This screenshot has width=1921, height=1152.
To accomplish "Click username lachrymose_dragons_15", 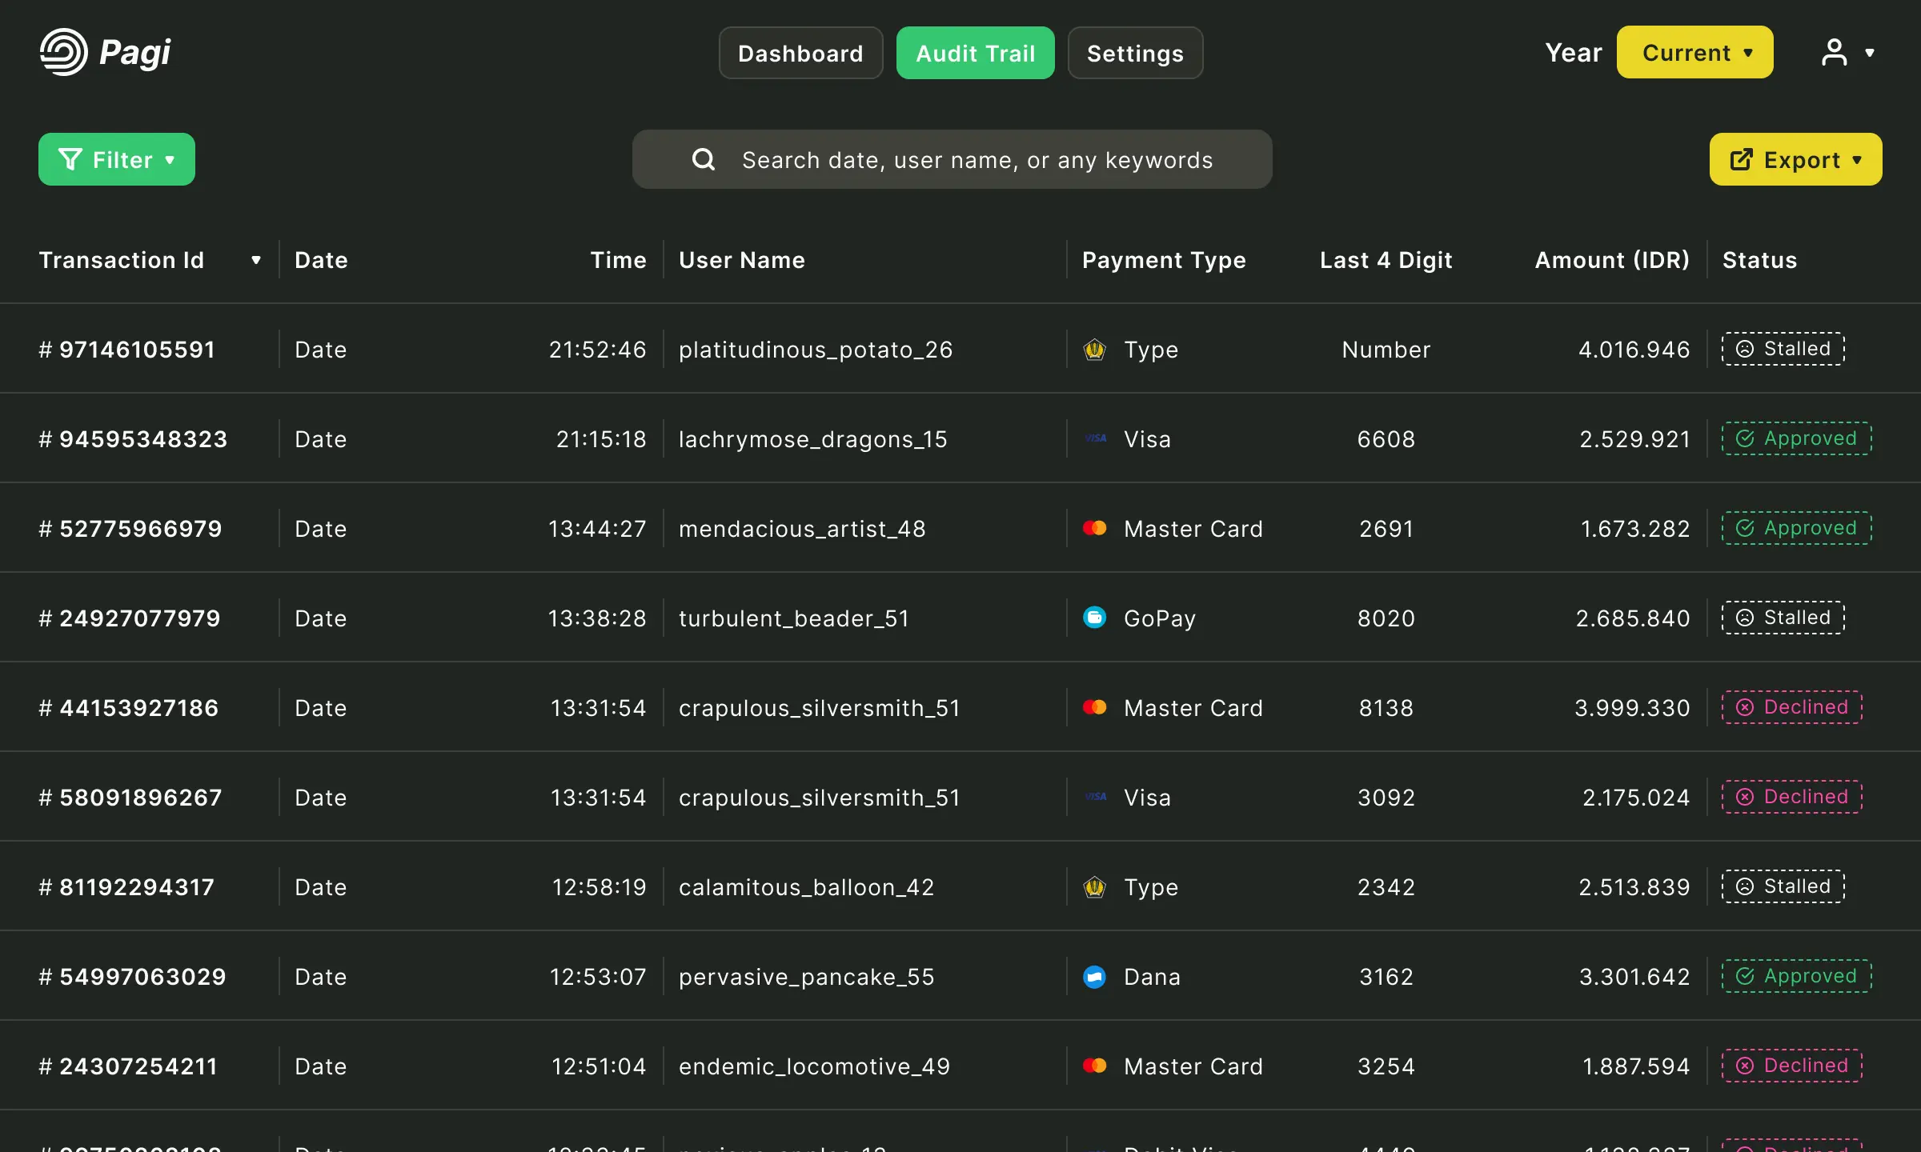I will coord(813,439).
